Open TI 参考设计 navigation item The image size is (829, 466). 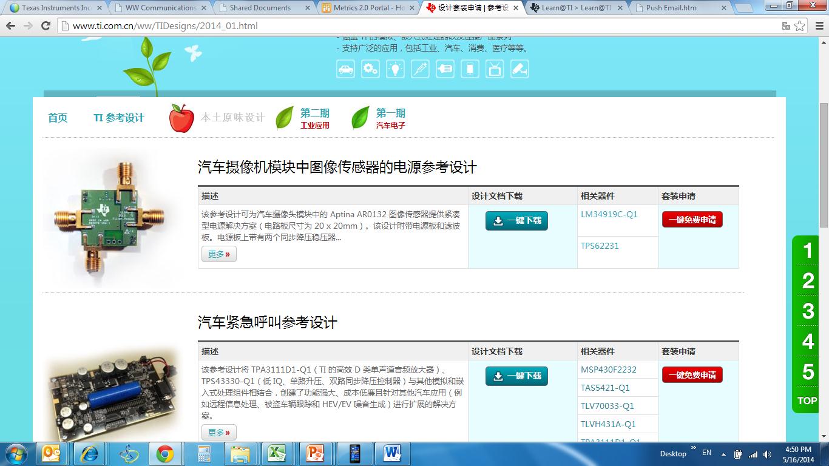click(x=119, y=118)
